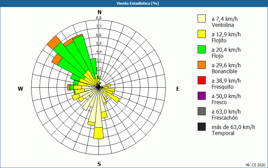Click the 4,4 radial scale label
This screenshot has height=168, width=268.
click(x=98, y=52)
